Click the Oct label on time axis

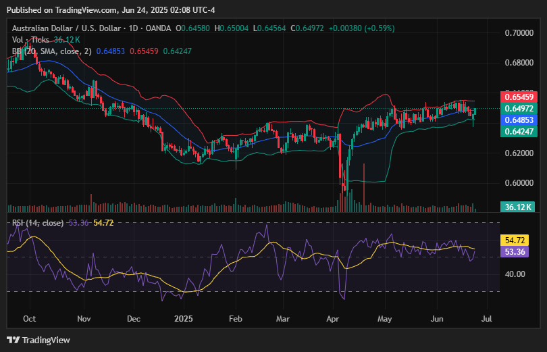(x=29, y=319)
